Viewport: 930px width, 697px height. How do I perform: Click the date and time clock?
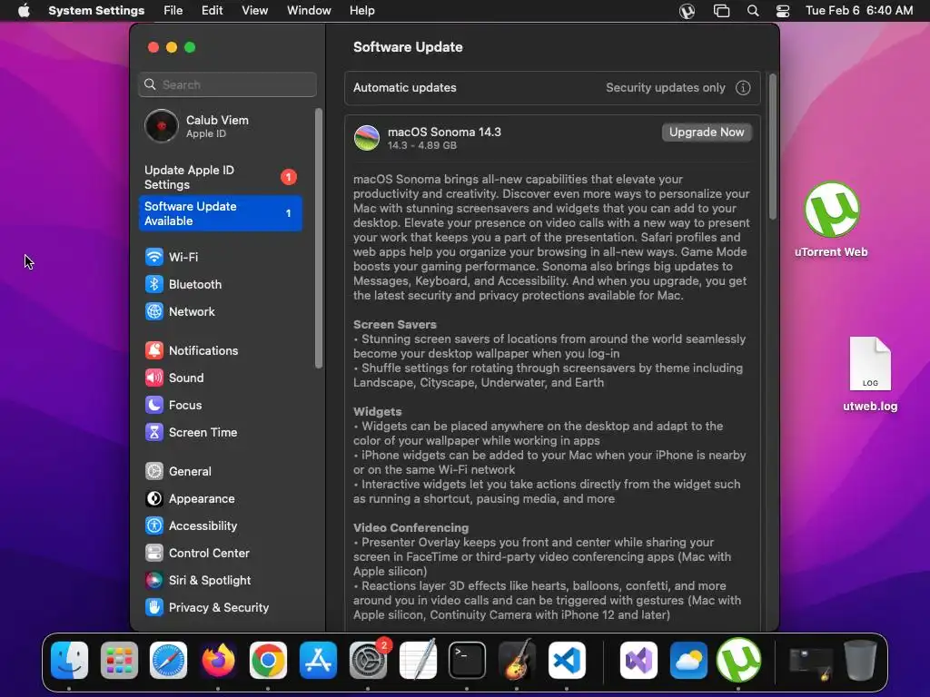tap(859, 11)
